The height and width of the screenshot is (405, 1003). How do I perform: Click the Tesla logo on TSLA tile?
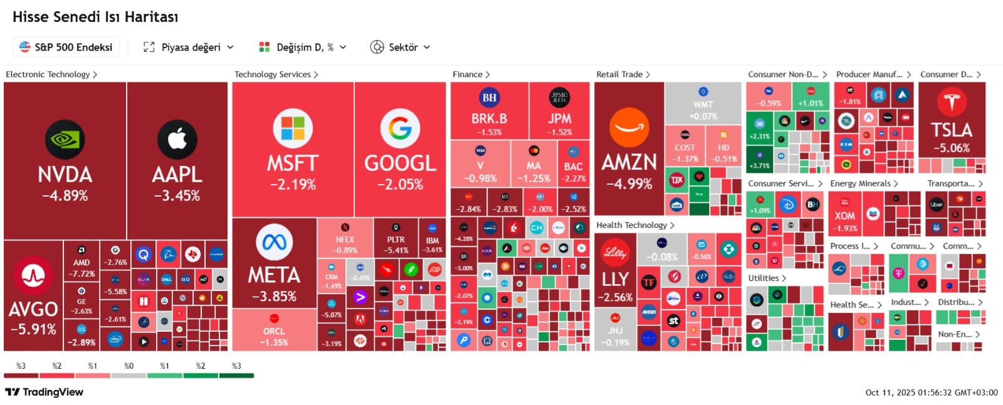click(x=952, y=101)
